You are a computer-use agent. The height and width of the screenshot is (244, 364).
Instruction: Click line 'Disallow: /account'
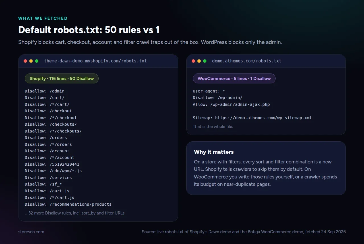click(47, 151)
